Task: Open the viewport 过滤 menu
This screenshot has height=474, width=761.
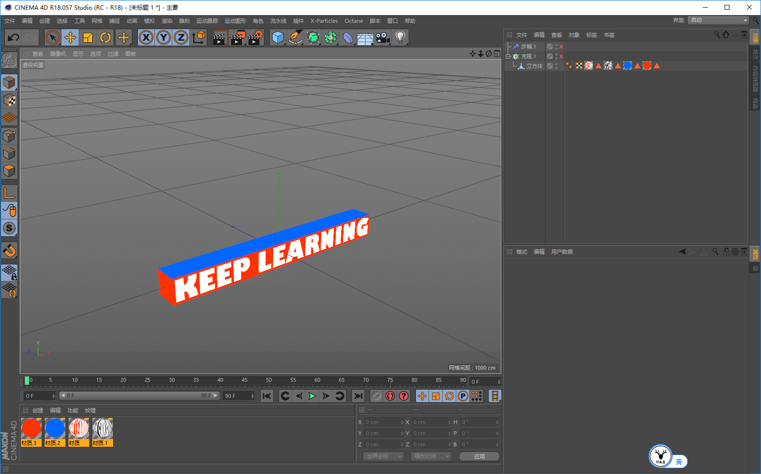Action: [x=113, y=54]
